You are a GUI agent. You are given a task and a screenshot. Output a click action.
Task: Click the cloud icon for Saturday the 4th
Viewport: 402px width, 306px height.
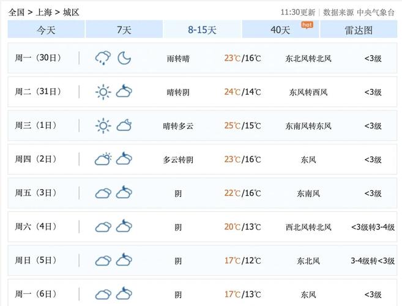(x=103, y=227)
